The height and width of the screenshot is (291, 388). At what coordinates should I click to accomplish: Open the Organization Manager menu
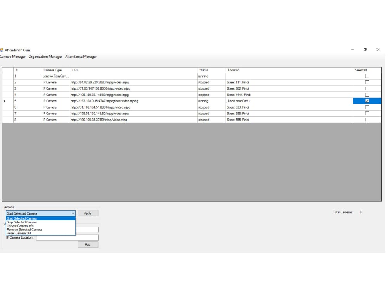(45, 56)
